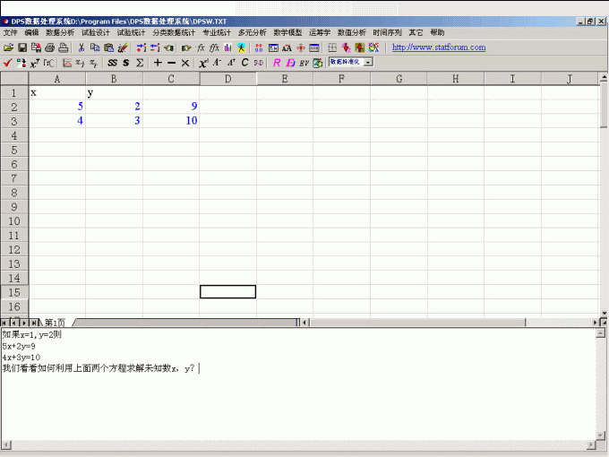Click the Save floppy disk icon
The width and height of the screenshot is (609, 457).
tap(21, 47)
